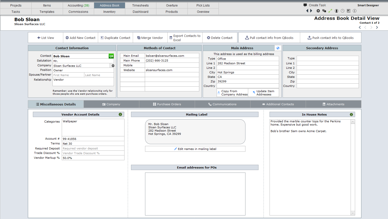Click Merge Vendor button

coord(150,38)
